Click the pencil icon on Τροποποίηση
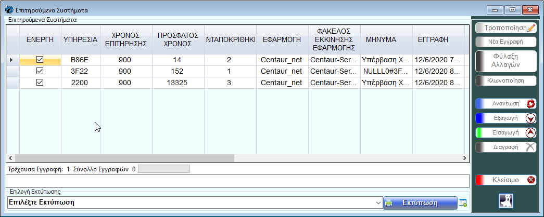This screenshot has width=544, height=217. click(530, 29)
